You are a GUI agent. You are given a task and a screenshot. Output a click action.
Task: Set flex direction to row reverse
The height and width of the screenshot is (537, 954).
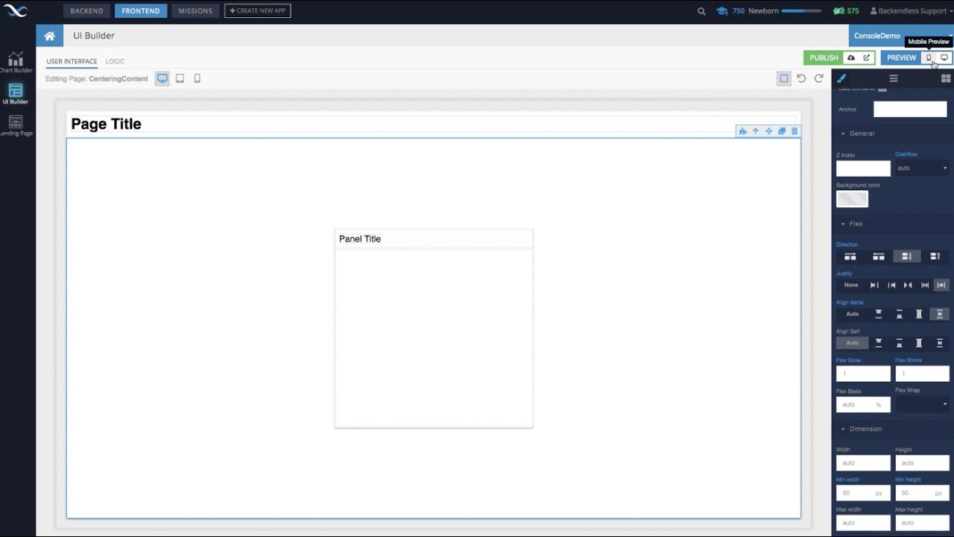(x=879, y=257)
